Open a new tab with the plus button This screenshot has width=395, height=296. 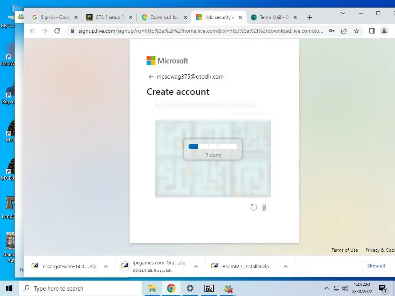[x=310, y=17]
